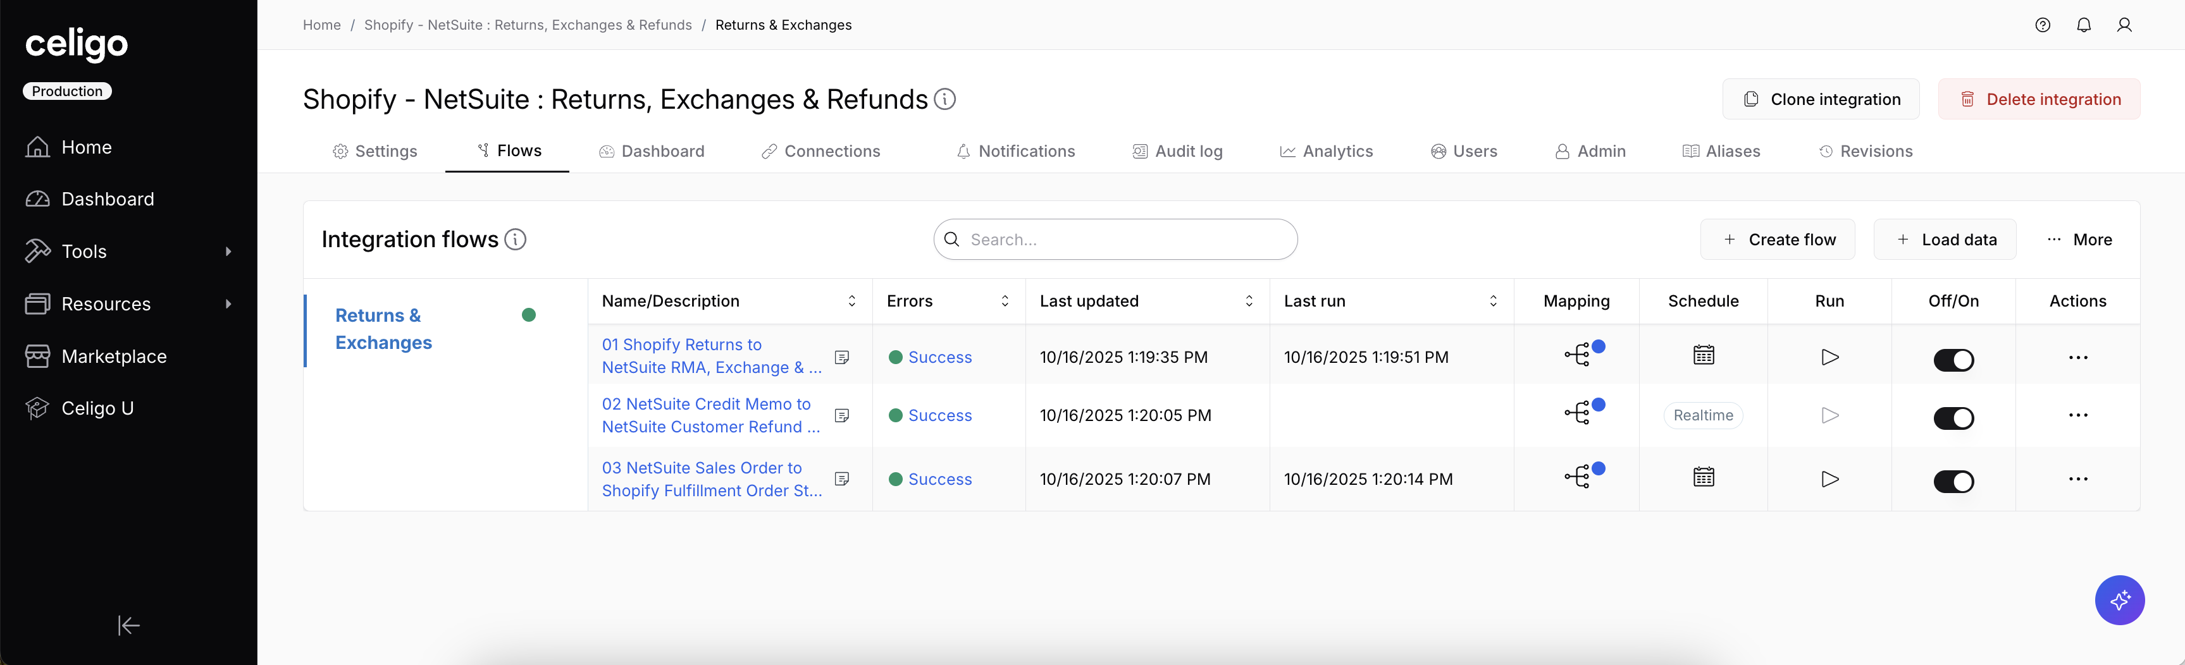Viewport: 2185px width, 665px height.
Task: Open actions menu for 02 NetSuite Credit Memo flow
Action: (2078, 416)
